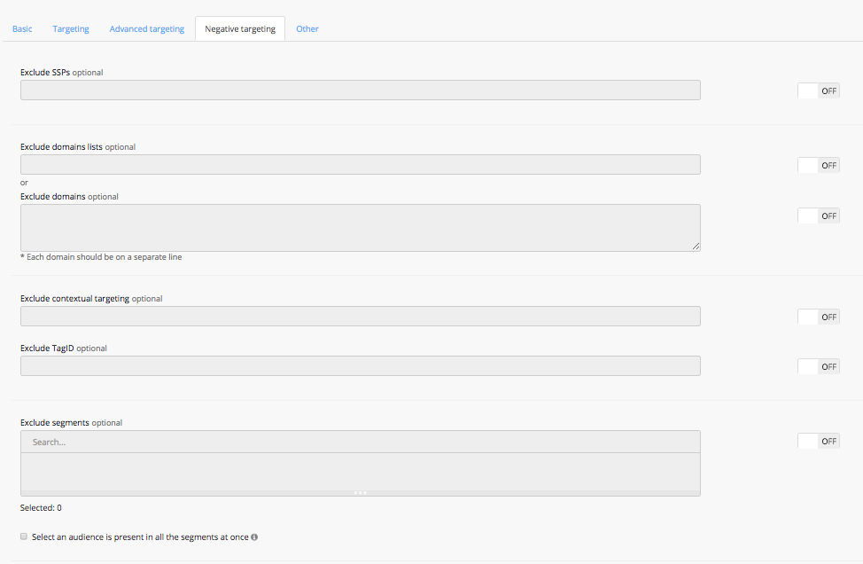Switch to the Targeting tab
863x564 pixels.
(x=71, y=28)
